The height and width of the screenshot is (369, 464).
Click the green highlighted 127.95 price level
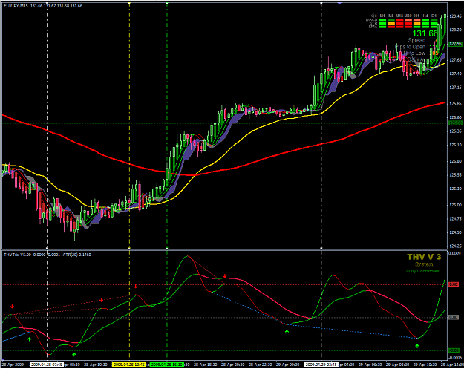(456, 44)
